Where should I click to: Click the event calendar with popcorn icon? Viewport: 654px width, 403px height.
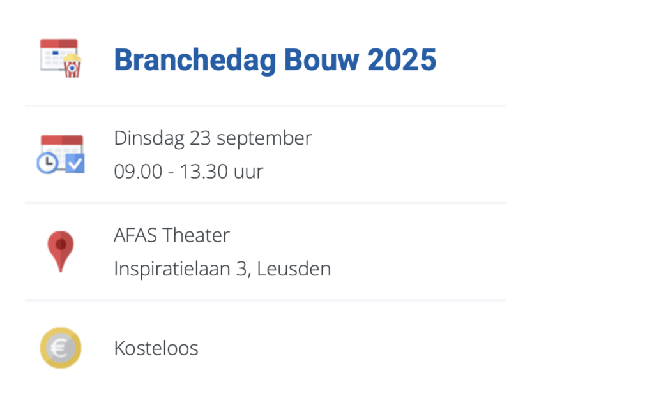click(61, 59)
